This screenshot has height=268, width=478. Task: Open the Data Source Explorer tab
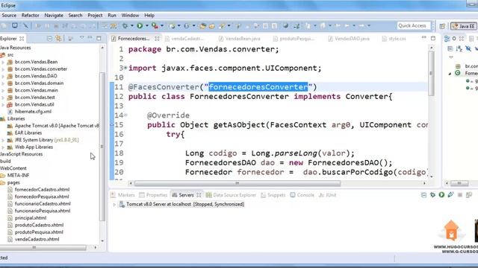click(231, 195)
